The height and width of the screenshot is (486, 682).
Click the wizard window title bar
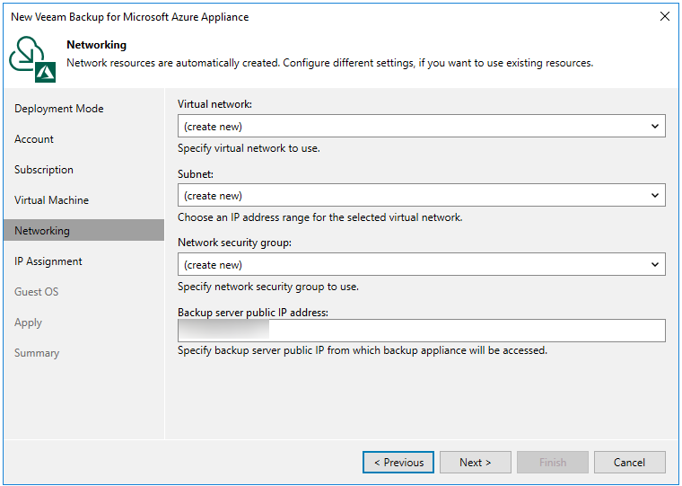[x=314, y=16]
